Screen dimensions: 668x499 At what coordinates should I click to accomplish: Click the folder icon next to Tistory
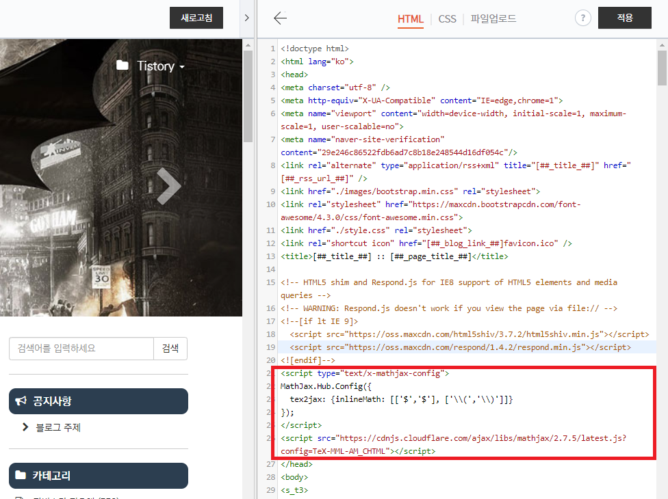click(123, 65)
